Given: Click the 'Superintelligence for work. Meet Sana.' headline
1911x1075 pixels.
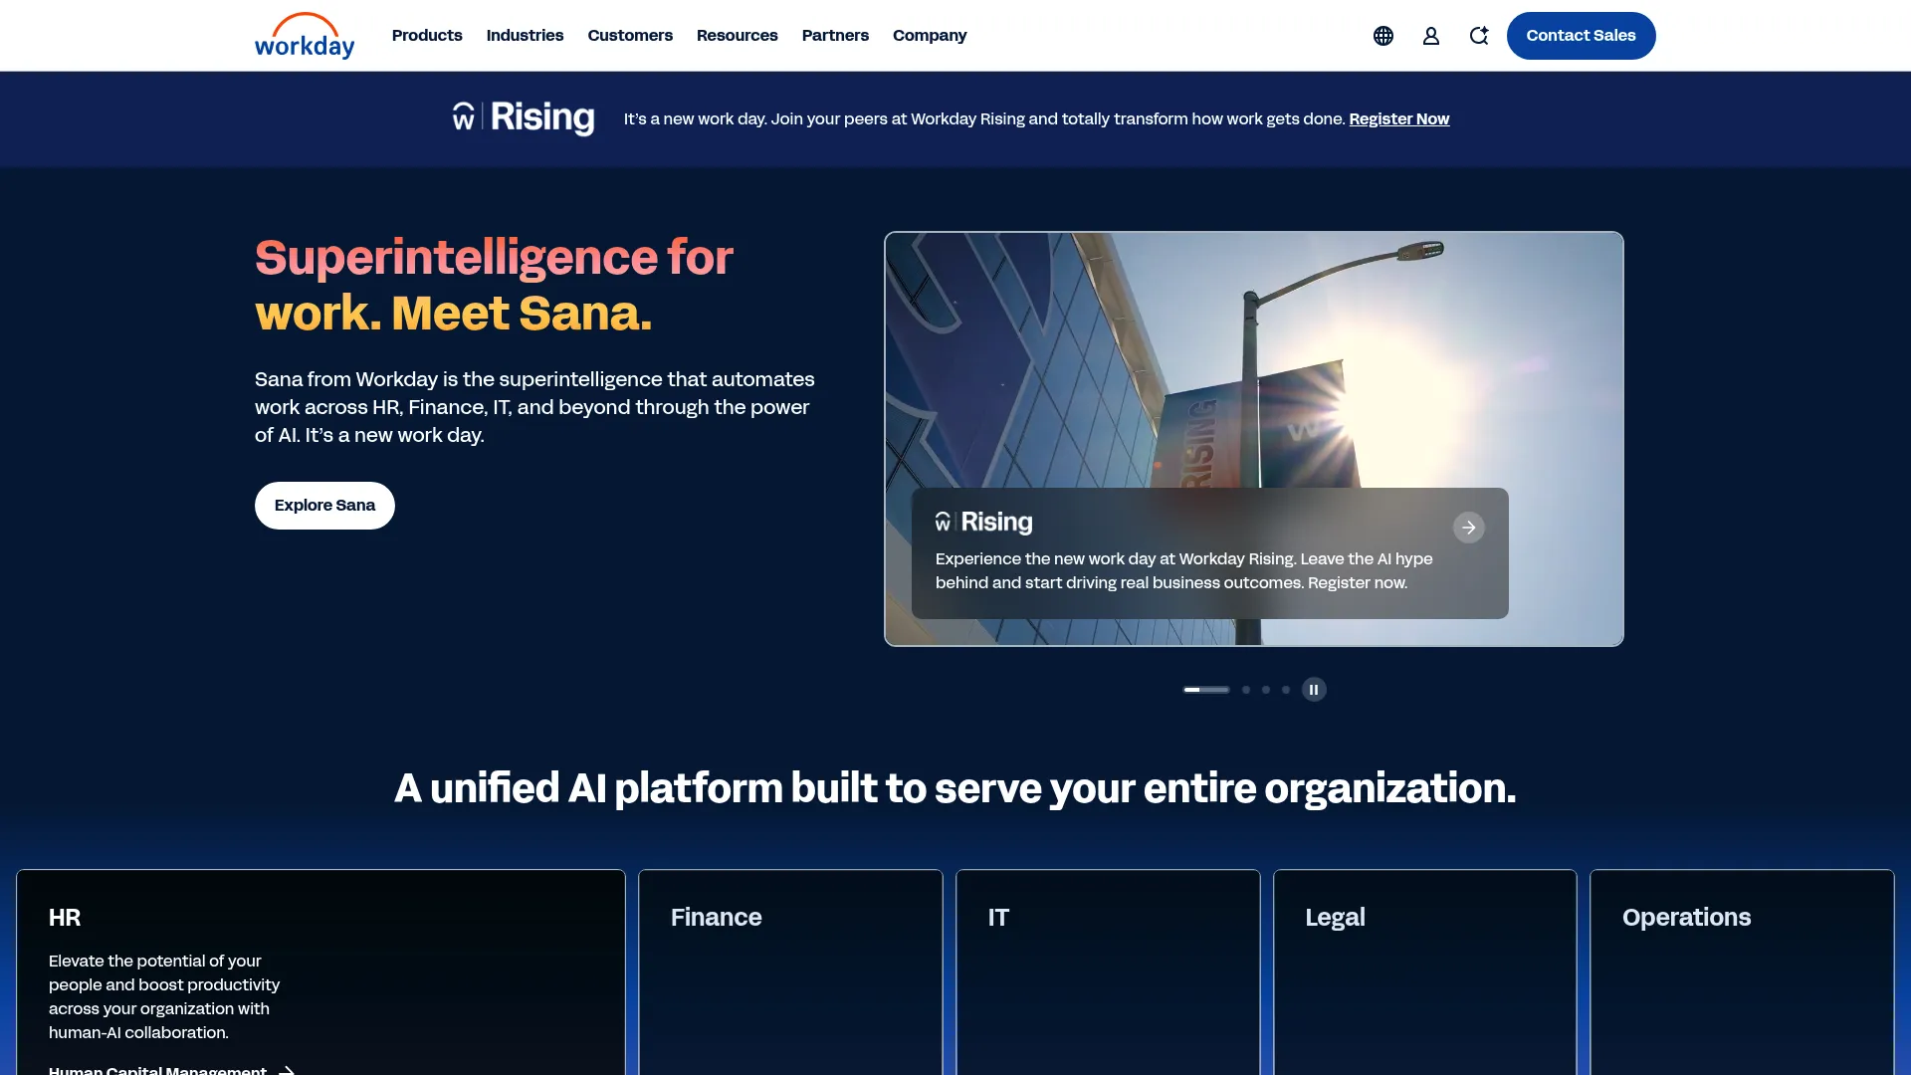Looking at the screenshot, I should [x=495, y=286].
